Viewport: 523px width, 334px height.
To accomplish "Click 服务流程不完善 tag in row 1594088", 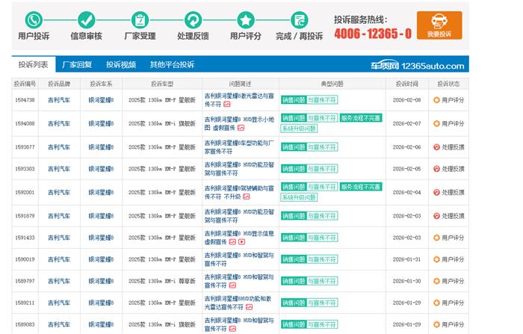I will tap(360, 118).
